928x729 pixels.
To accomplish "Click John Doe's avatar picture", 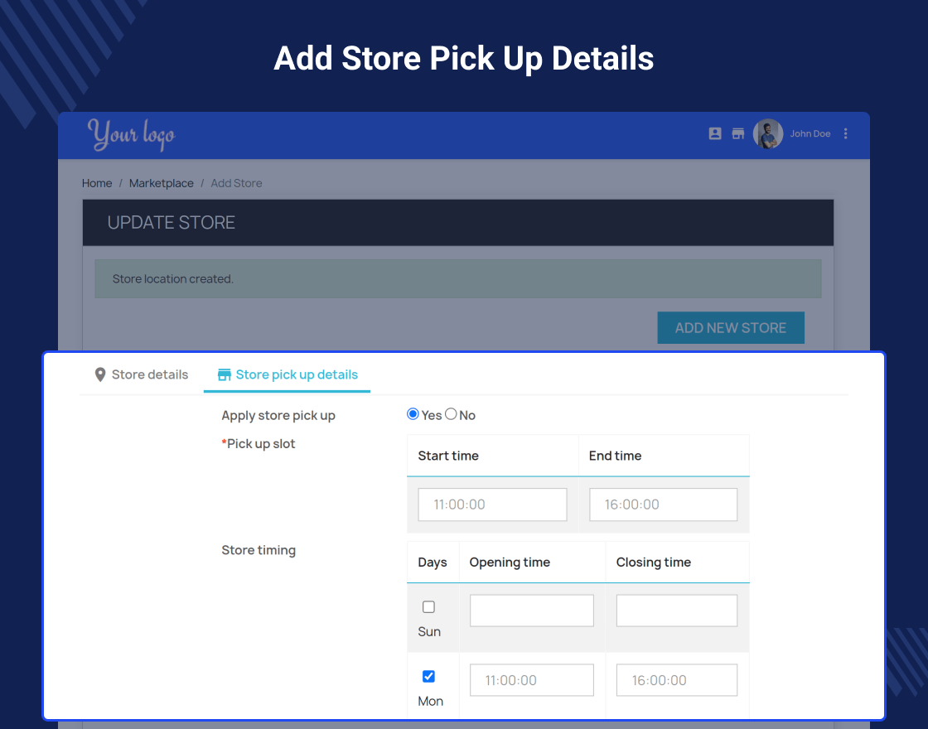I will [x=768, y=133].
